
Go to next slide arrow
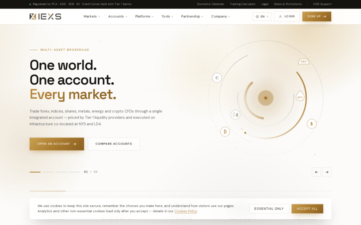pyautogui.click(x=327, y=172)
